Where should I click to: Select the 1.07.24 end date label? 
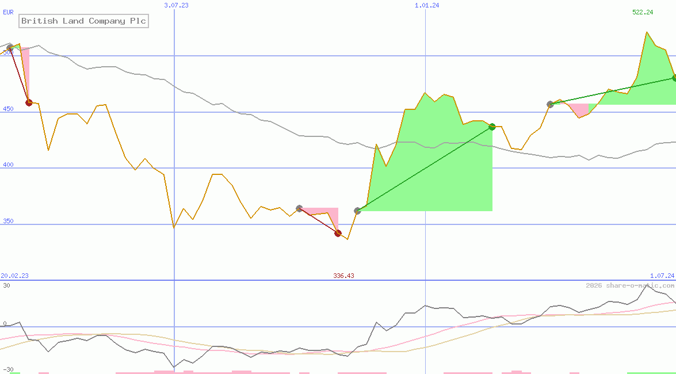coord(662,276)
